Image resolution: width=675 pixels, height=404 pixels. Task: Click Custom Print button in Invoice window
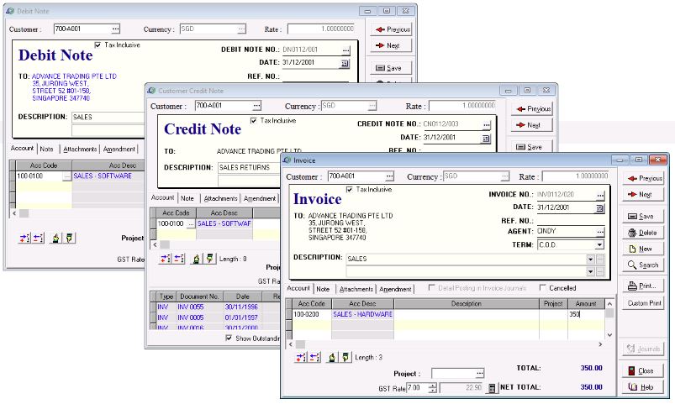tap(643, 303)
